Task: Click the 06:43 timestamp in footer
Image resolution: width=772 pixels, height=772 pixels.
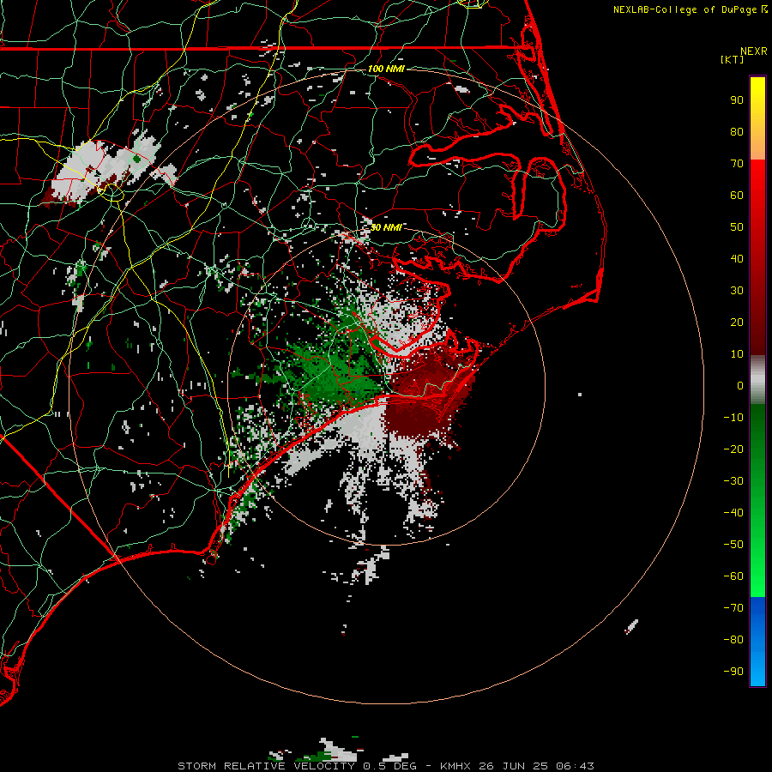Action: tap(575, 766)
